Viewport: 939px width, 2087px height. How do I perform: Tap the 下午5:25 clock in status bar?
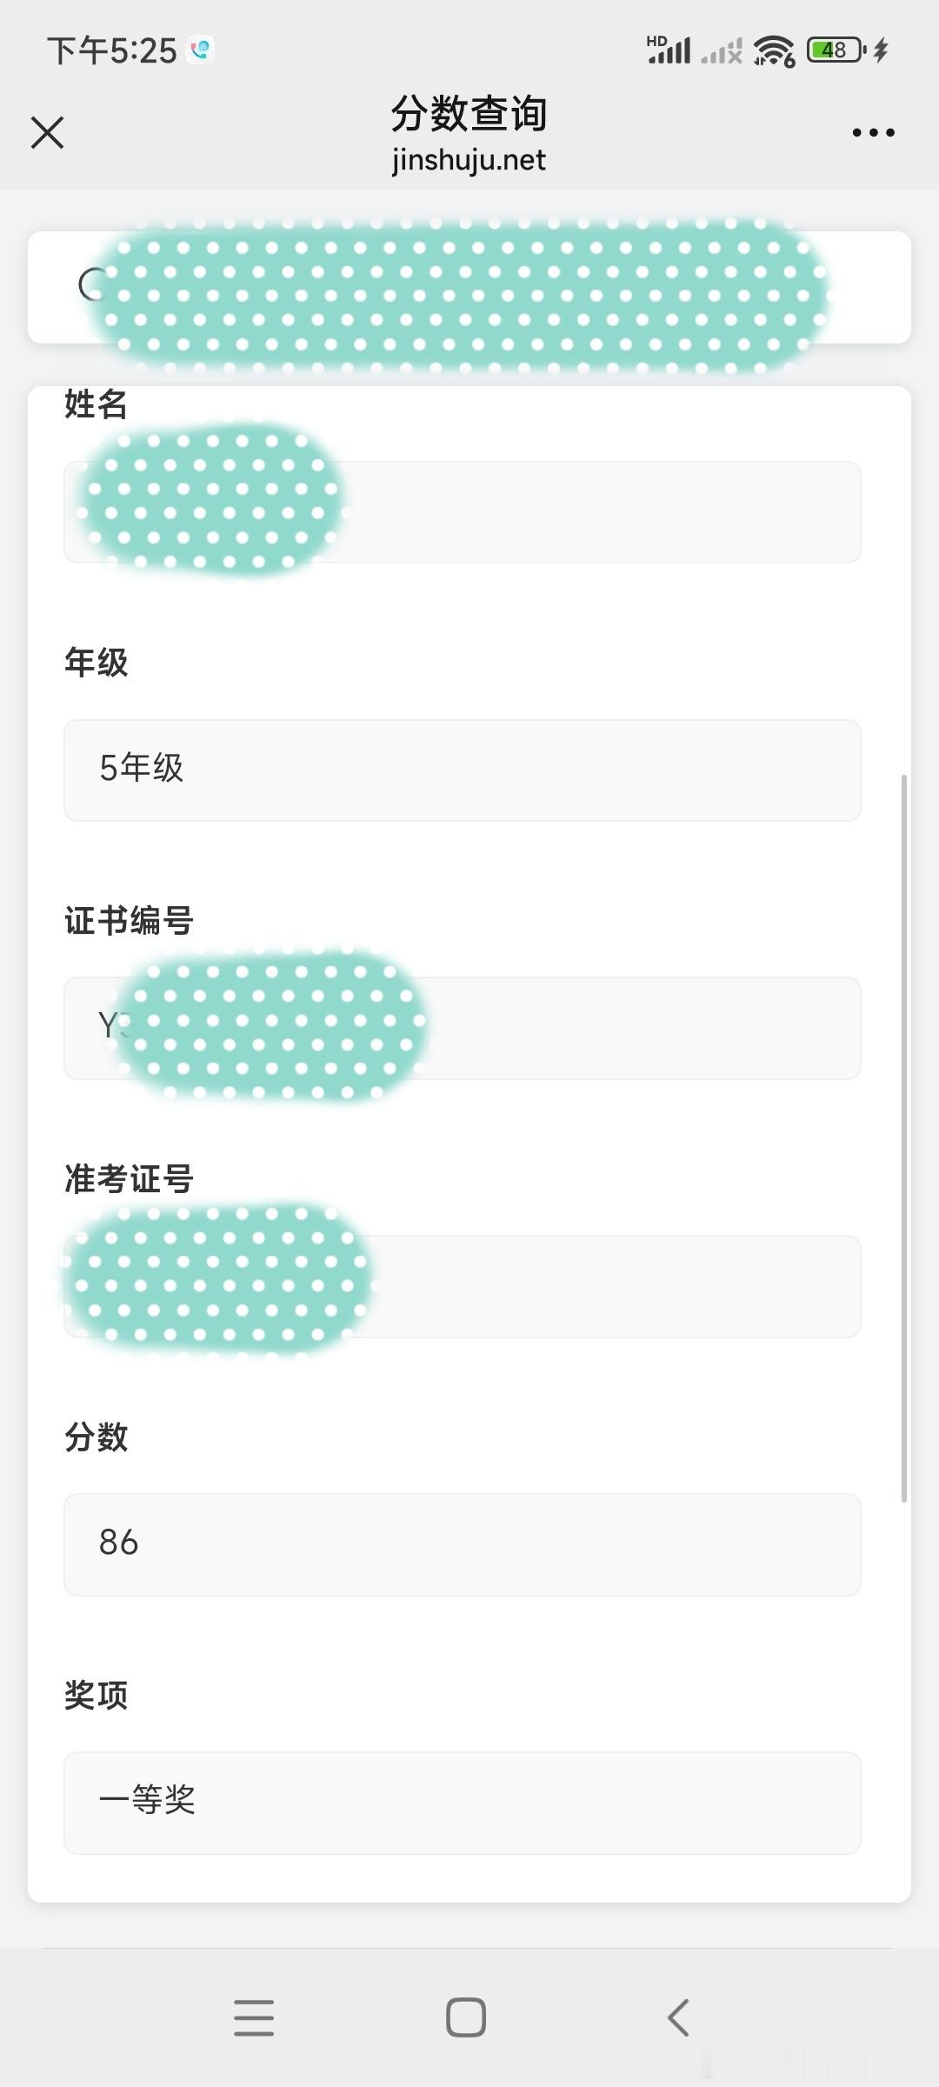(111, 50)
